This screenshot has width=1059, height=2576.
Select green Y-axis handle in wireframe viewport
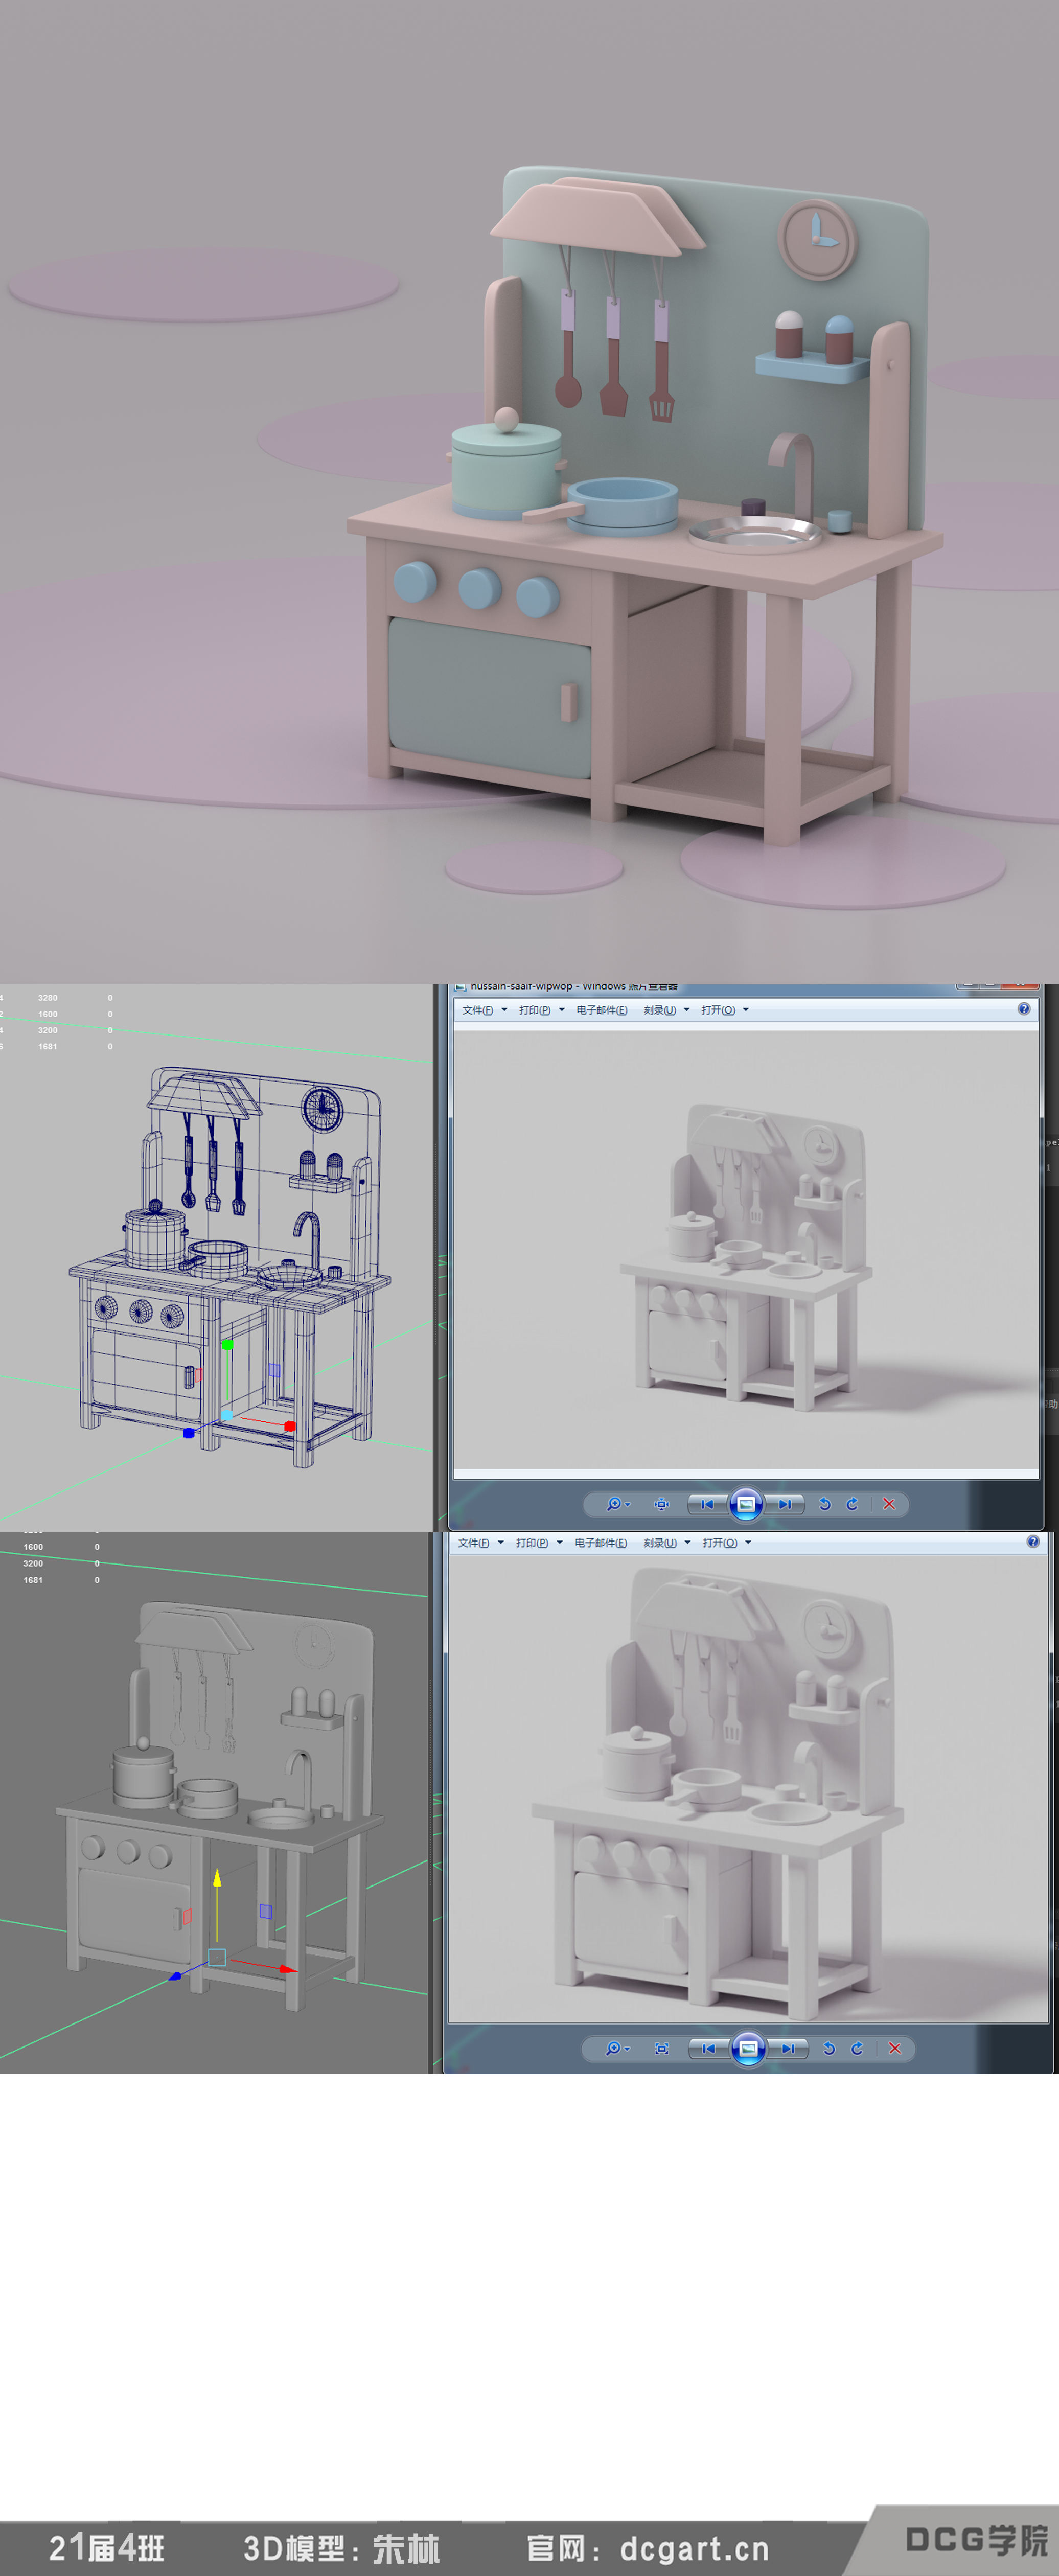pos(227,1345)
